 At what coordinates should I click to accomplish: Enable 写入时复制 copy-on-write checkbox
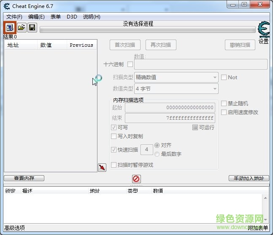114,136
